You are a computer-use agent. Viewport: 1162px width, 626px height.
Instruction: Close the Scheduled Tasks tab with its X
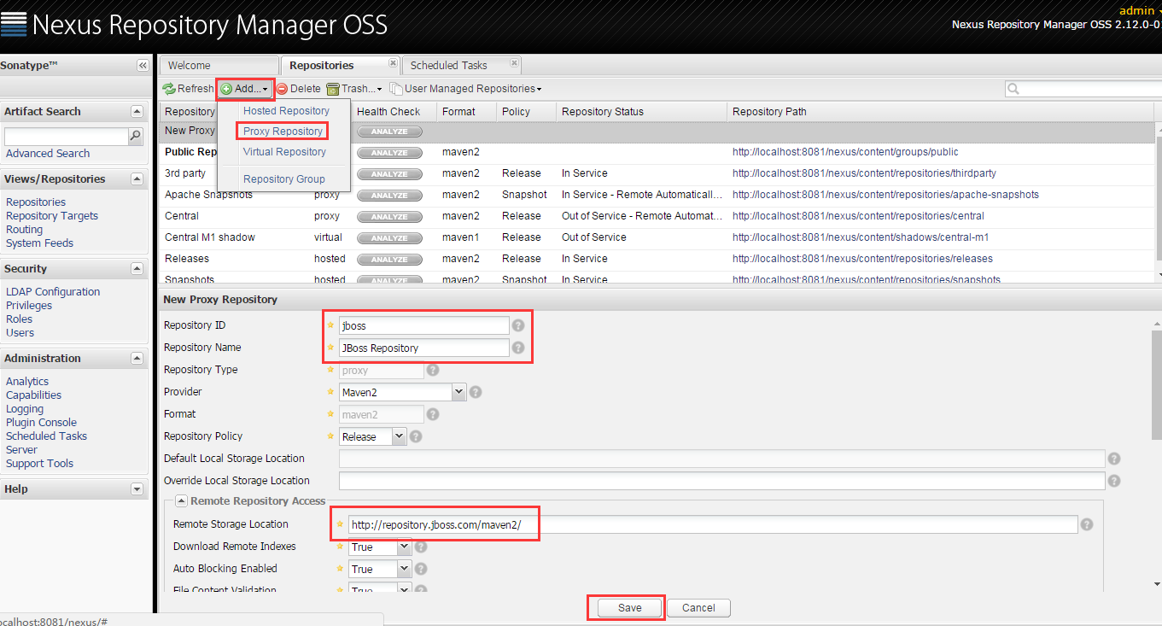pos(514,63)
